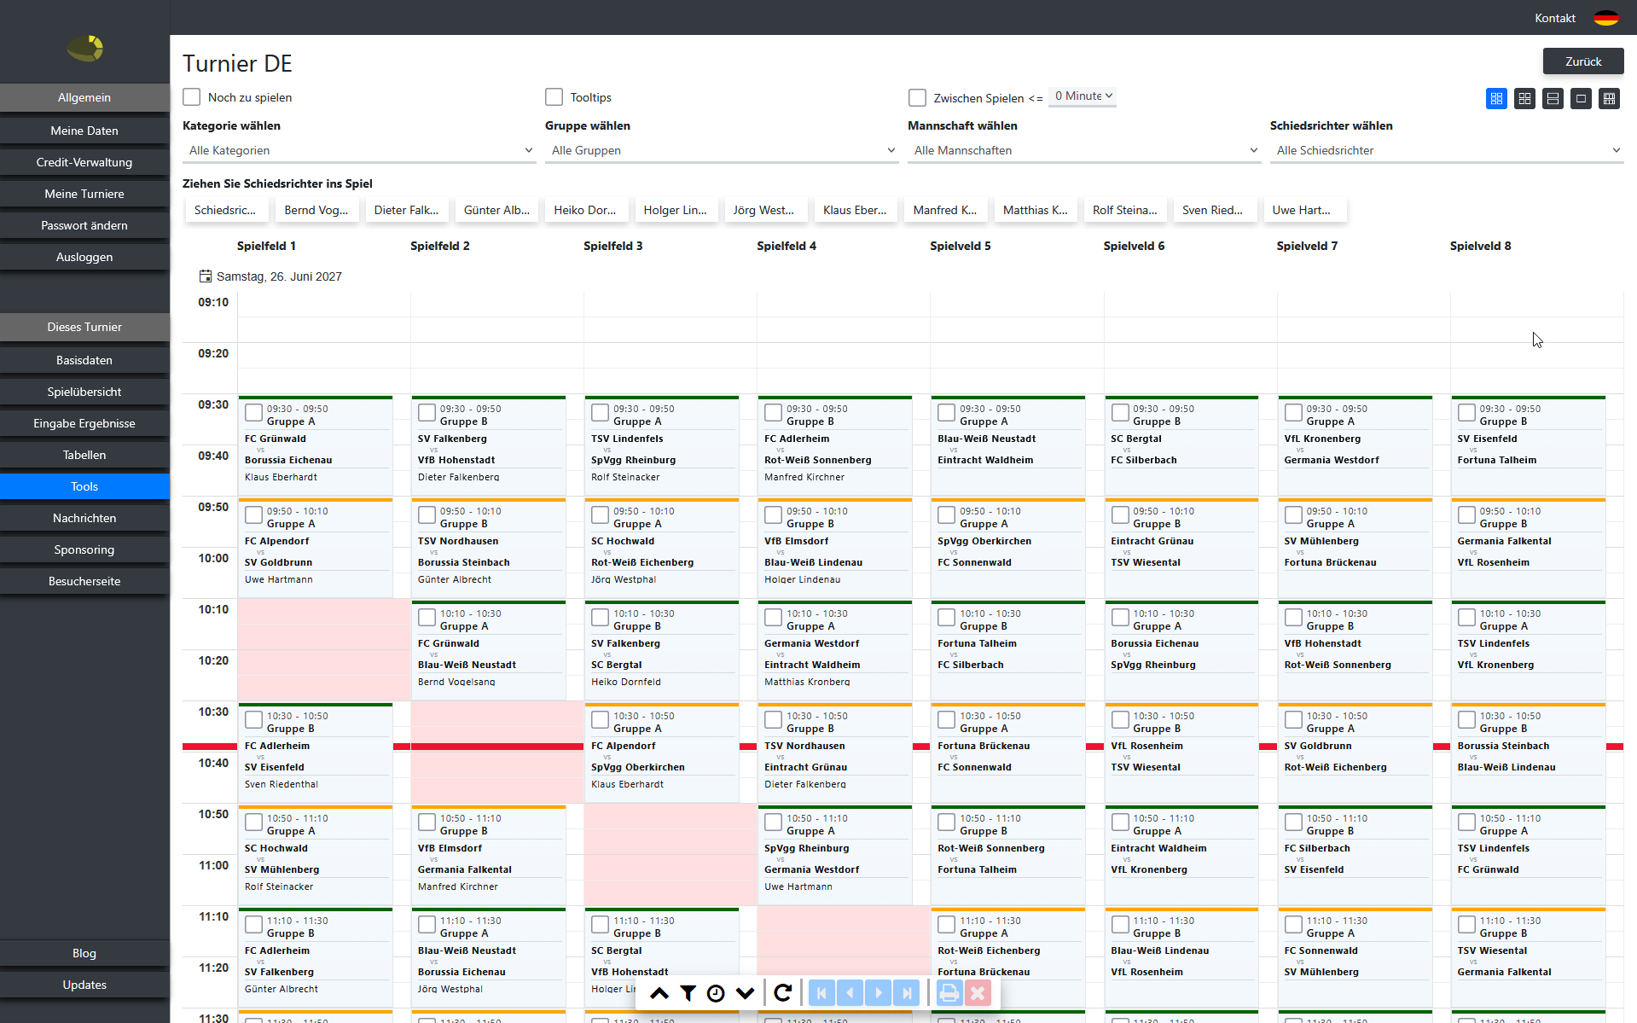1637x1023 pixels.
Task: Open Basisdaten in the sidebar
Action: pyautogui.click(x=84, y=360)
